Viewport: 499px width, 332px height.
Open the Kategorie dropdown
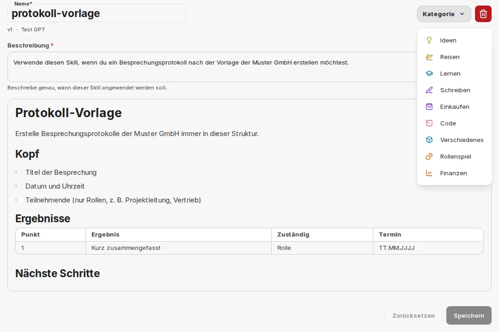[444, 14]
